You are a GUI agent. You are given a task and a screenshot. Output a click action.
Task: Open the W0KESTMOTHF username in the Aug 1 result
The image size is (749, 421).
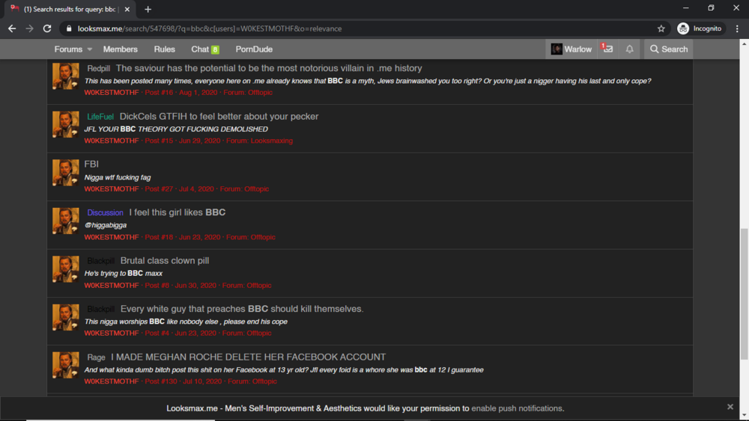tap(112, 93)
